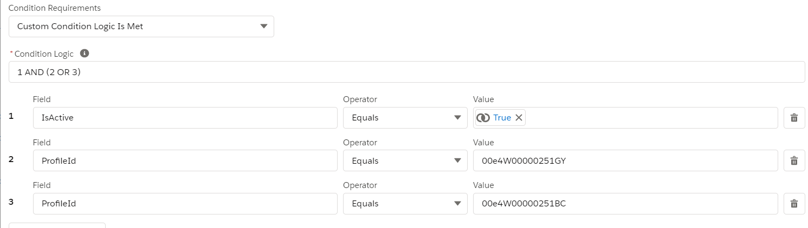
Task: Delete condition 1 with its trash icon
Action: pos(794,118)
